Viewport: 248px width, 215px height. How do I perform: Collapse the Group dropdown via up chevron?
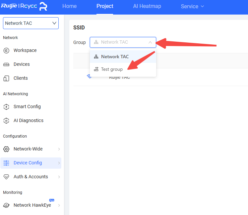150,42
